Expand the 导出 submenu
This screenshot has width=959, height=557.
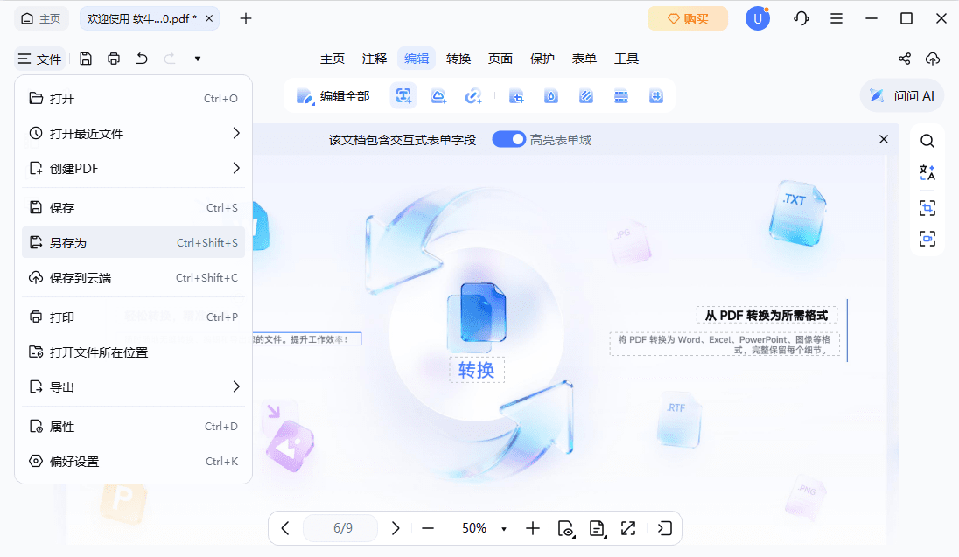pos(133,387)
